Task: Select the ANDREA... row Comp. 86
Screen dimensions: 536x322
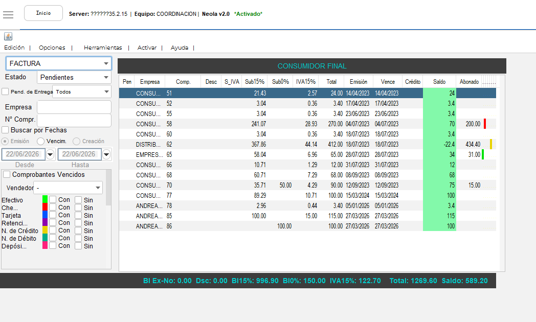Action: pyautogui.click(x=307, y=226)
